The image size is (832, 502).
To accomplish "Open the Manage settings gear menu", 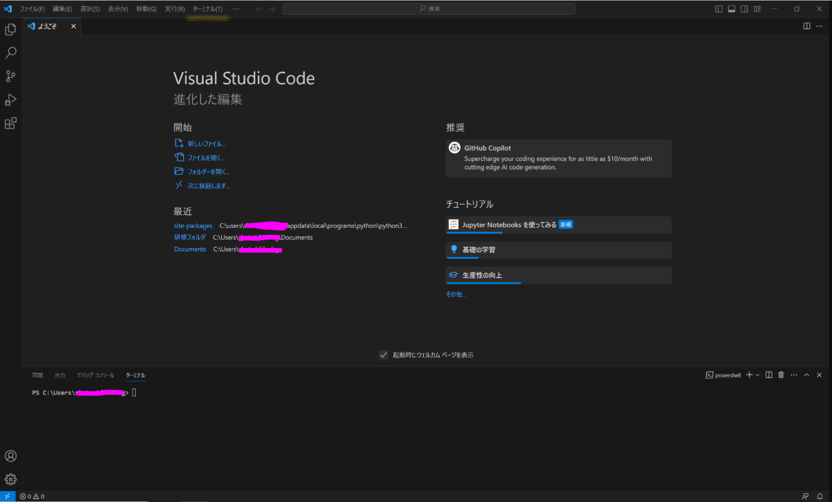I will tap(10, 479).
